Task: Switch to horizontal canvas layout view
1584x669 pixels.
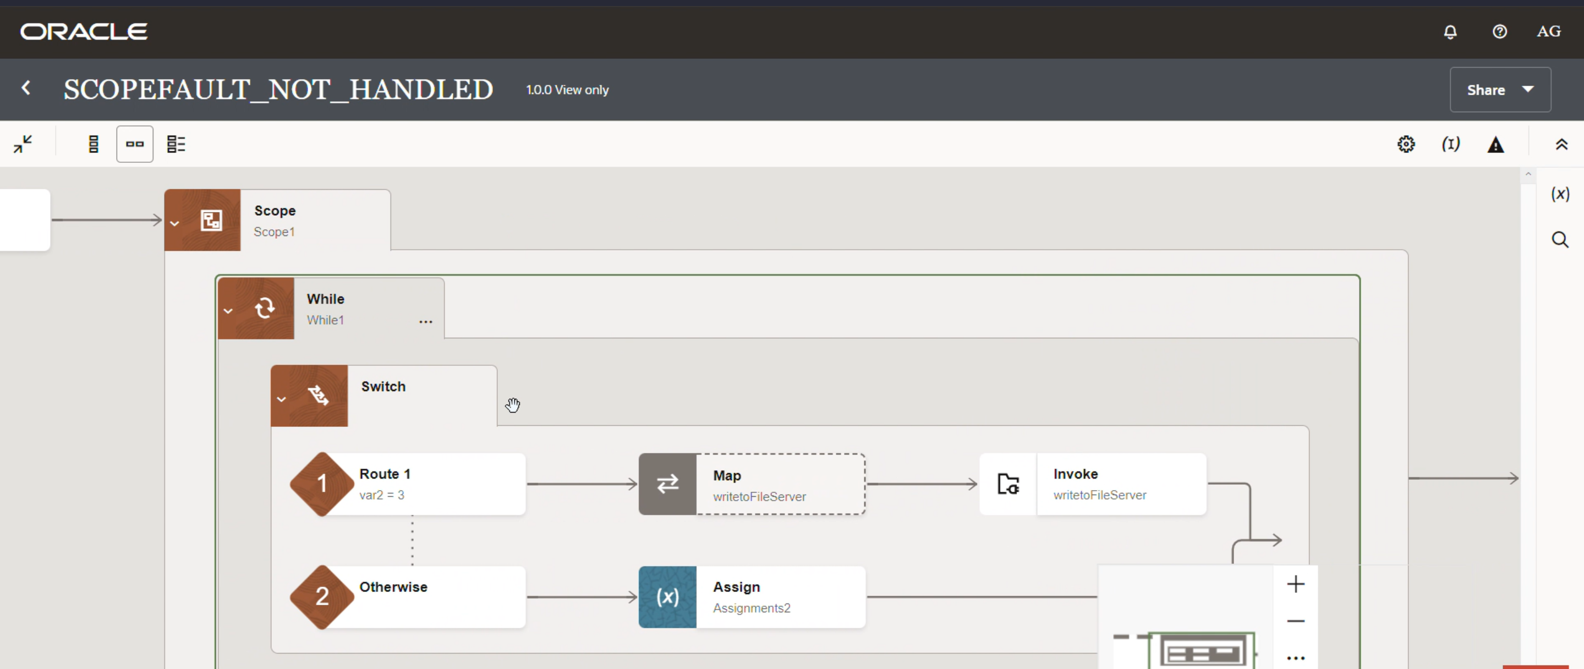Action: (135, 143)
